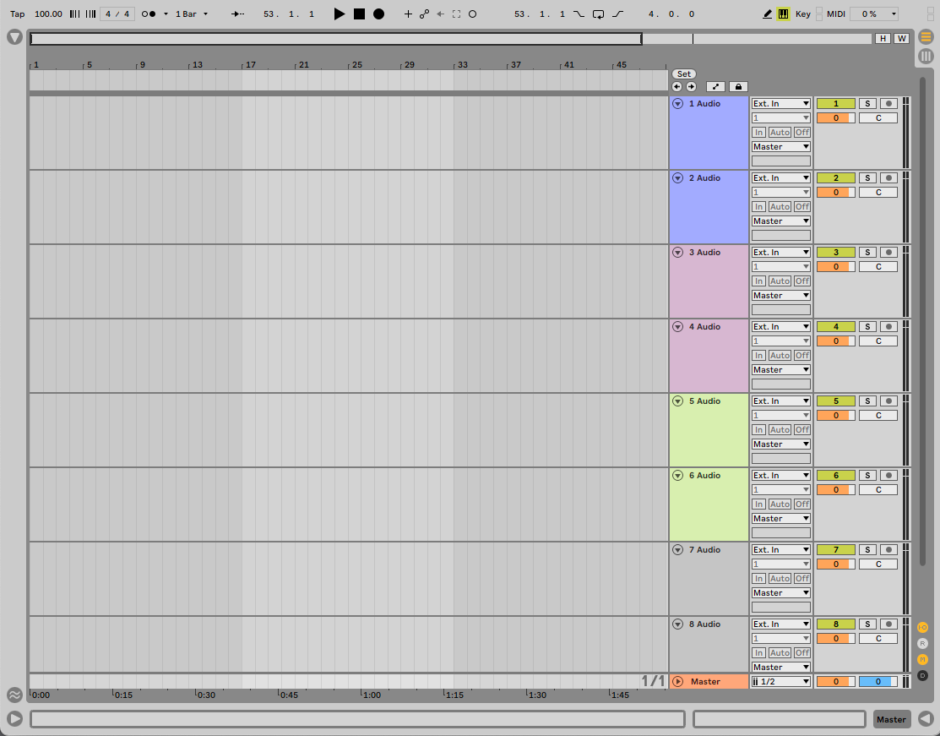Screen dimensions: 940x736
Task: Set 4 Audio monitoring to In
Action: coord(759,356)
